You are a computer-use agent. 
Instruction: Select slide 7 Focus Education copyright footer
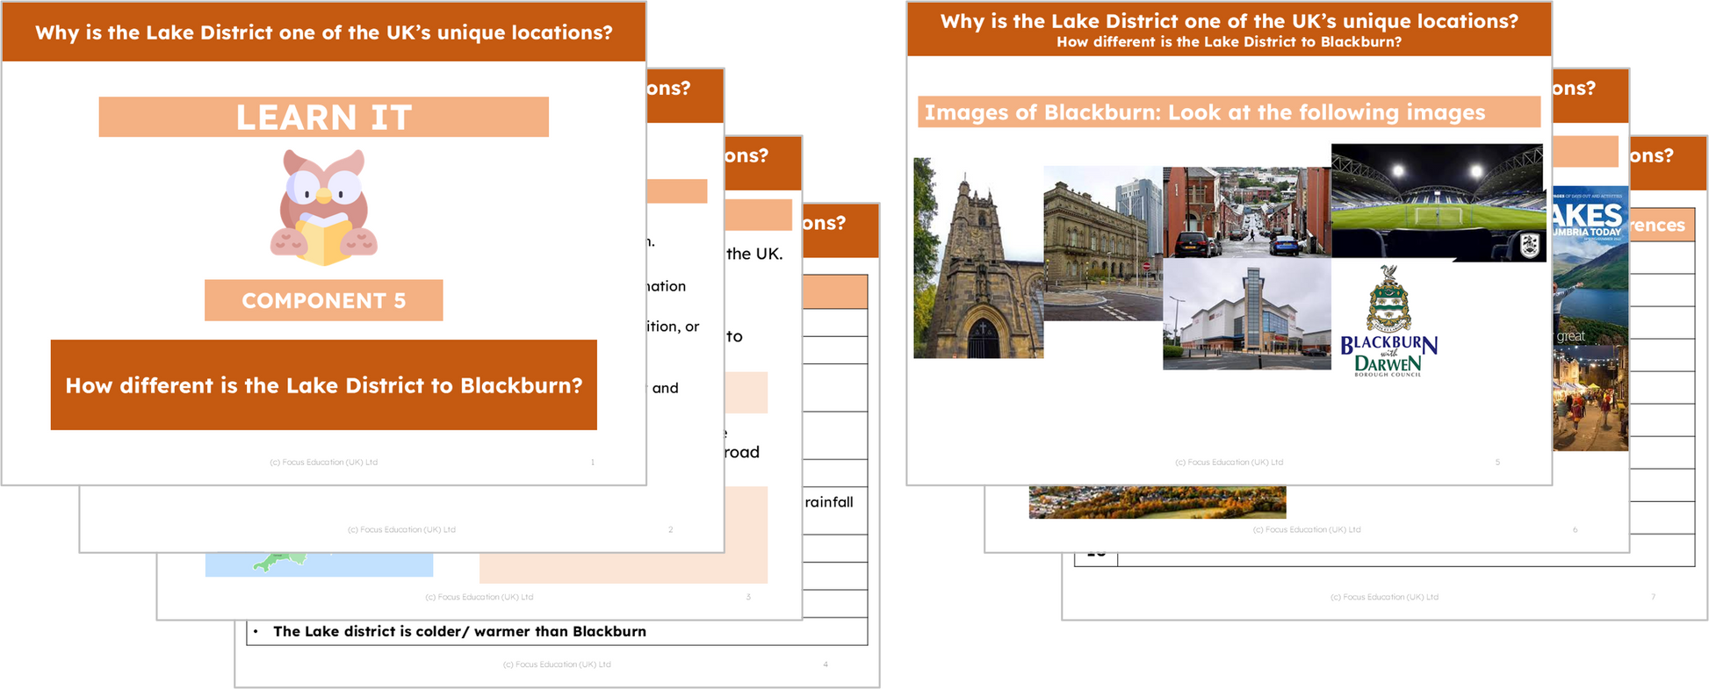[x=1384, y=597]
